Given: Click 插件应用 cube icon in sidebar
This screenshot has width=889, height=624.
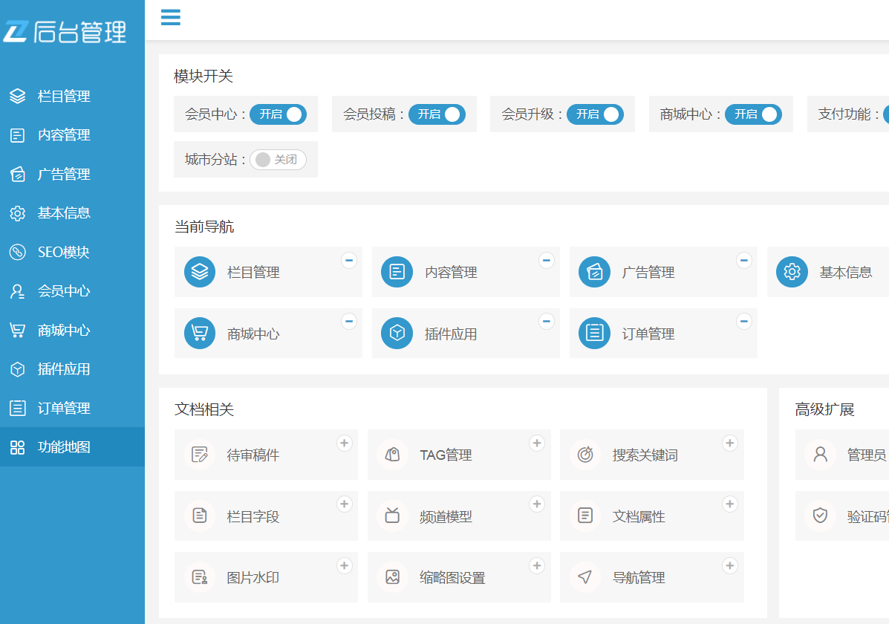Looking at the screenshot, I should point(18,369).
